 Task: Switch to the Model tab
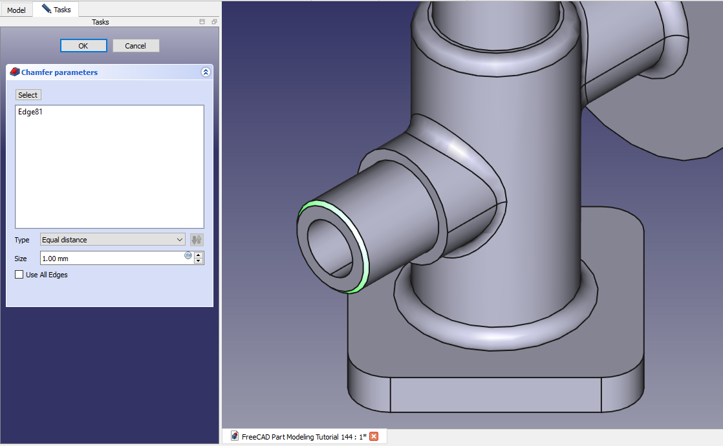16,10
